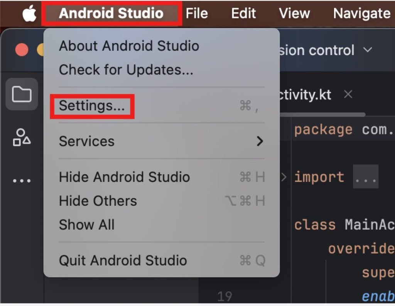Select About Android Studio

coord(129,46)
